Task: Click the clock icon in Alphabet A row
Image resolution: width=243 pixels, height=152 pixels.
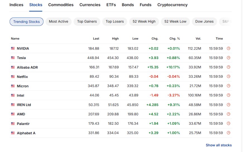Action: click(x=228, y=133)
